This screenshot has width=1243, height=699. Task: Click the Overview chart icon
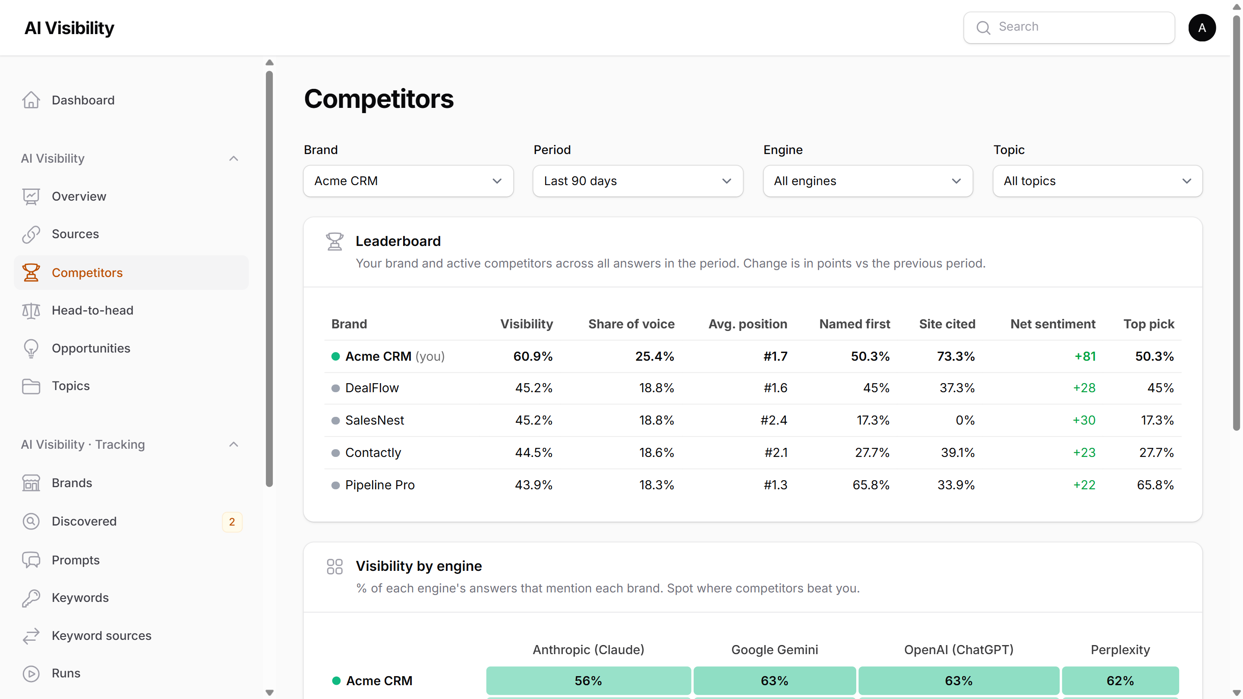[x=31, y=196]
